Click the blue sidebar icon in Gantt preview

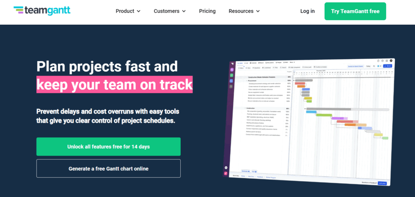pos(231,81)
